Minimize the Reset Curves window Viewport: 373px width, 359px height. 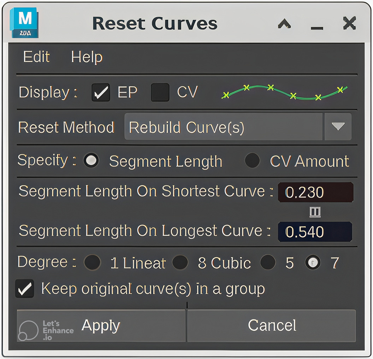(x=317, y=25)
